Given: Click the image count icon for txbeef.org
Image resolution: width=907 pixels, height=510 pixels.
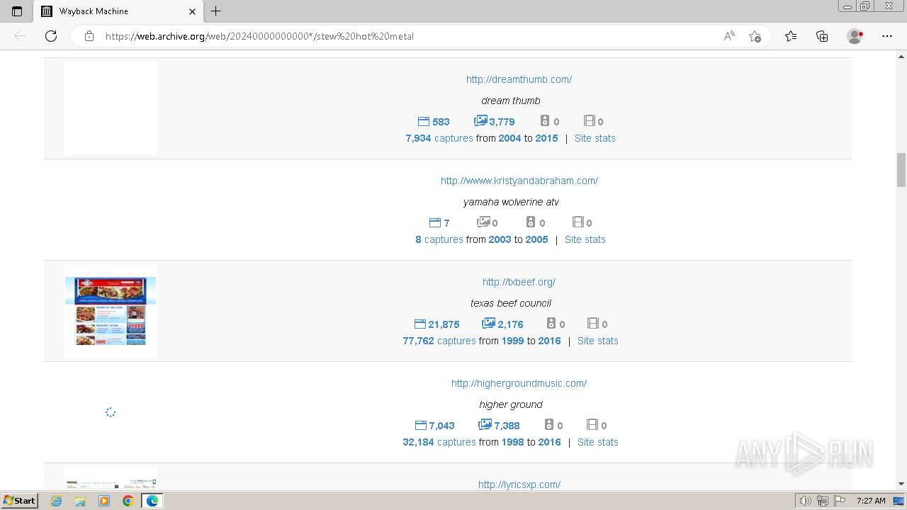Looking at the screenshot, I should pyautogui.click(x=488, y=324).
